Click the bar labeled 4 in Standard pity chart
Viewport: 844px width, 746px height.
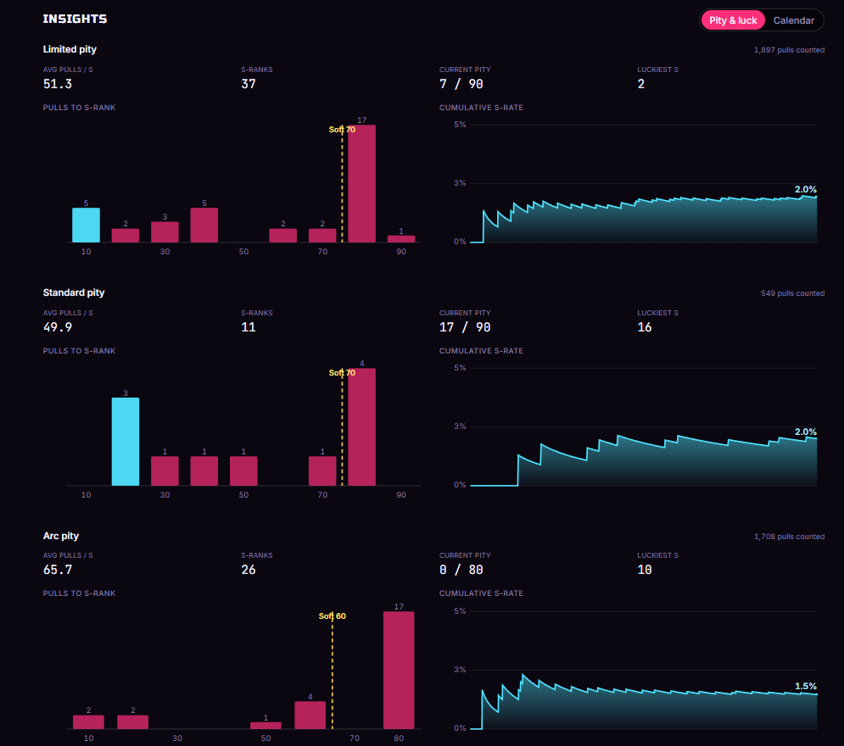[361, 427]
